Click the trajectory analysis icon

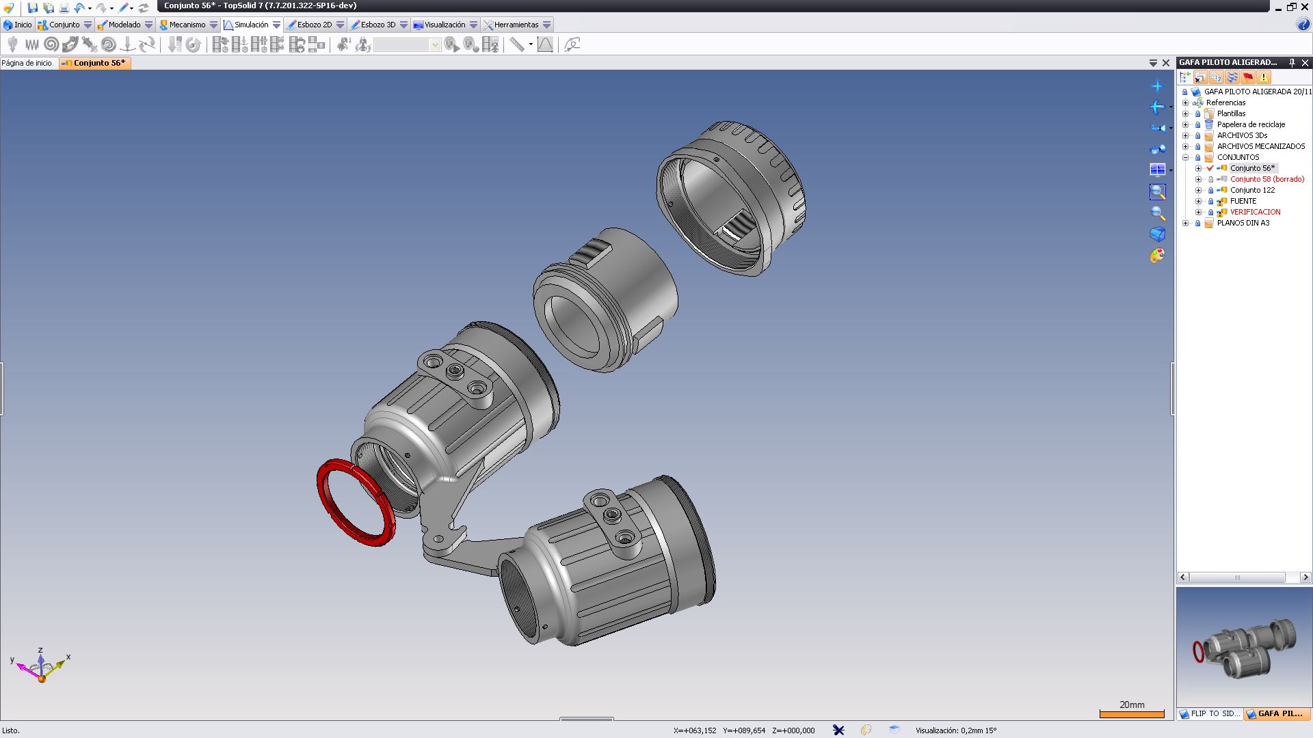click(x=572, y=44)
